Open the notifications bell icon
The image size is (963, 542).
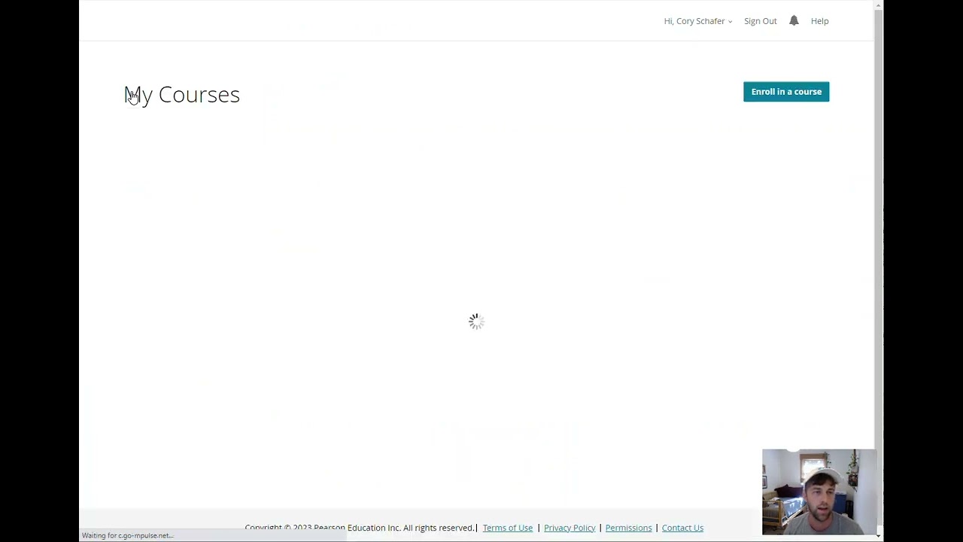794,21
